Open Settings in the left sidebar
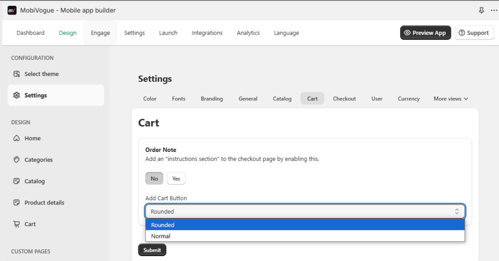This screenshot has height=261, width=499. click(x=56, y=95)
